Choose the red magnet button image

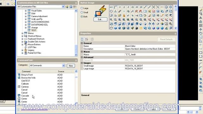tap(141, 11)
